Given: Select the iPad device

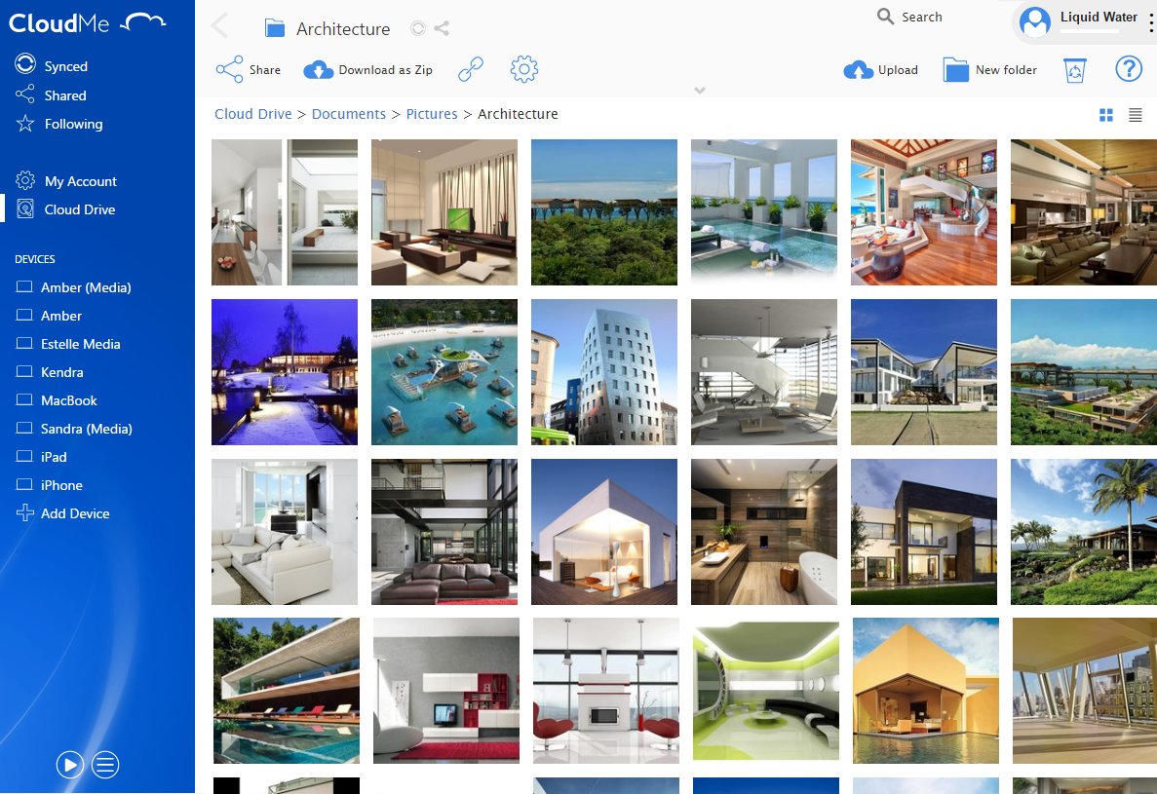Looking at the screenshot, I should (x=41, y=457).
